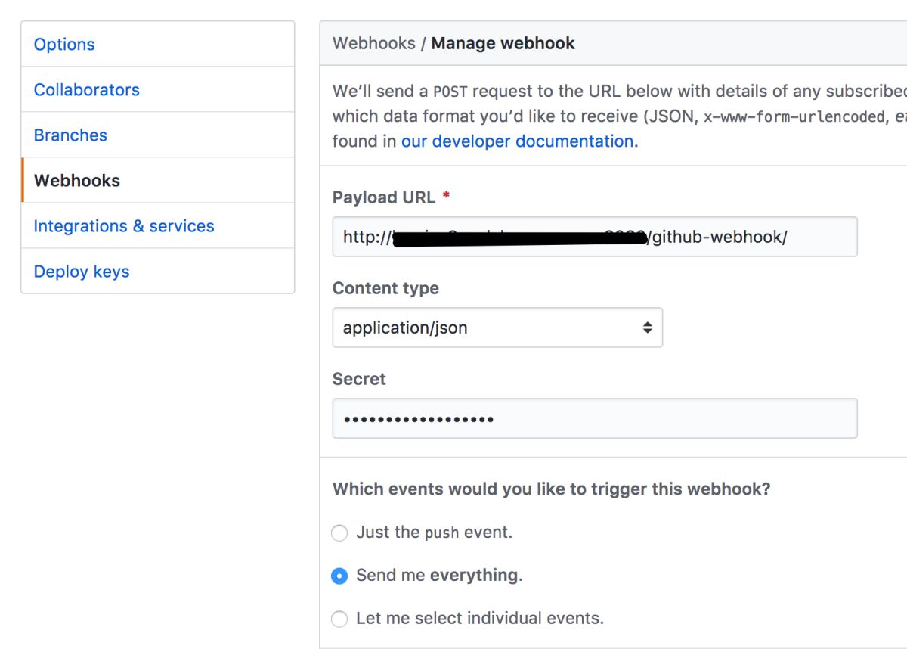Click into the Payload URL field
The height and width of the screenshot is (649, 907).
595,237
